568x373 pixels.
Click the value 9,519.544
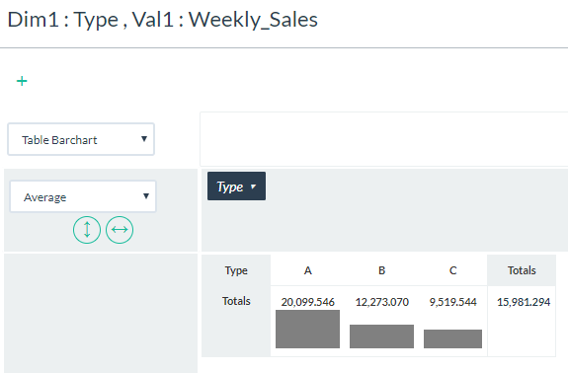pos(452,302)
